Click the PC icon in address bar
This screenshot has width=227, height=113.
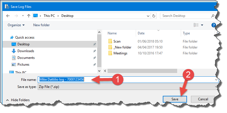(35, 16)
